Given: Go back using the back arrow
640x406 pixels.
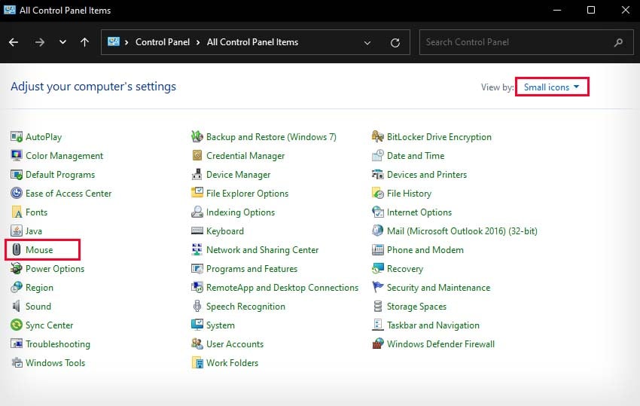Looking at the screenshot, I should click(x=14, y=42).
